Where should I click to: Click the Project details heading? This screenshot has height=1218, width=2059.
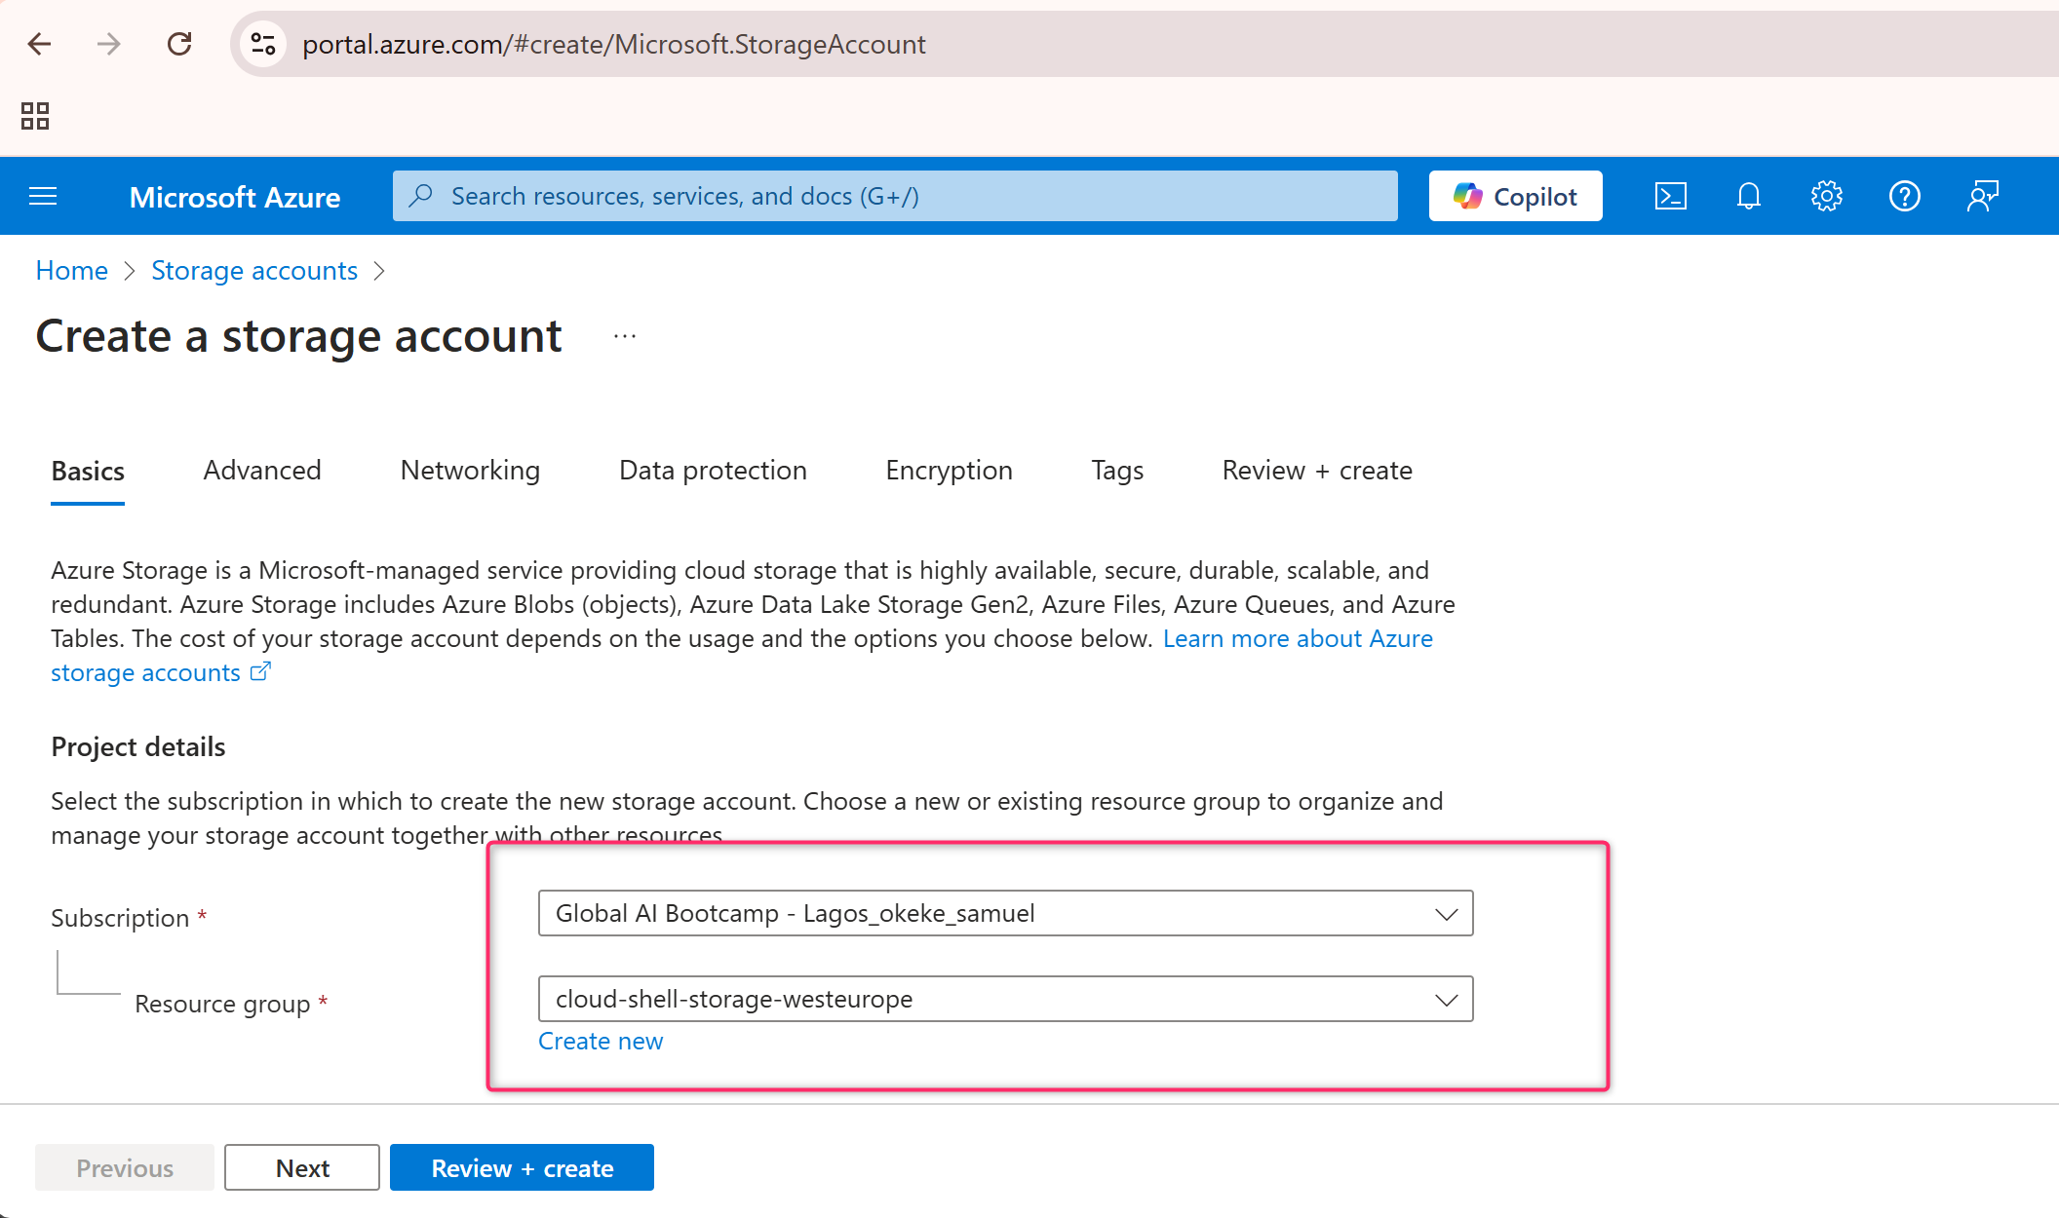(x=138, y=747)
